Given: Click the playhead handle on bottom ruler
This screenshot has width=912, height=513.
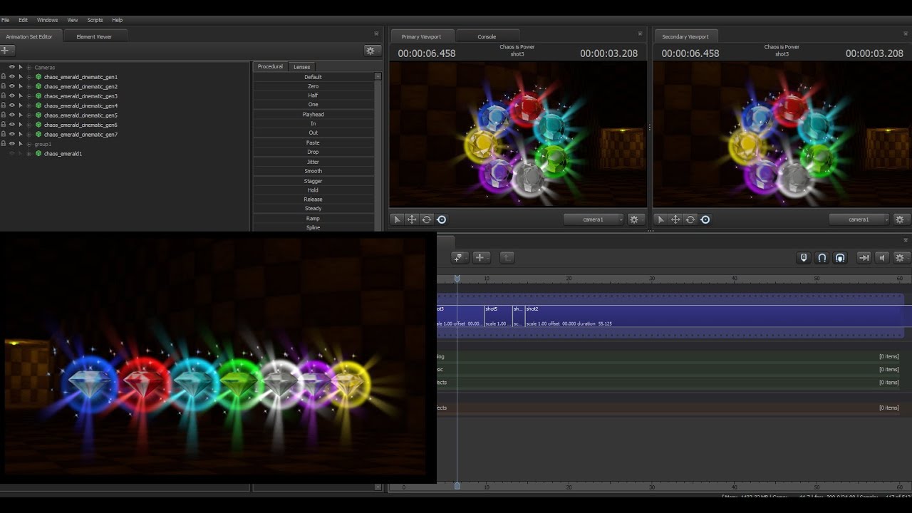Looking at the screenshot, I should (457, 486).
